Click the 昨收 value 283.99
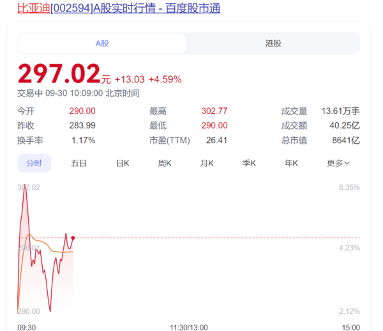This screenshot has width=383, height=331. pyautogui.click(x=82, y=125)
